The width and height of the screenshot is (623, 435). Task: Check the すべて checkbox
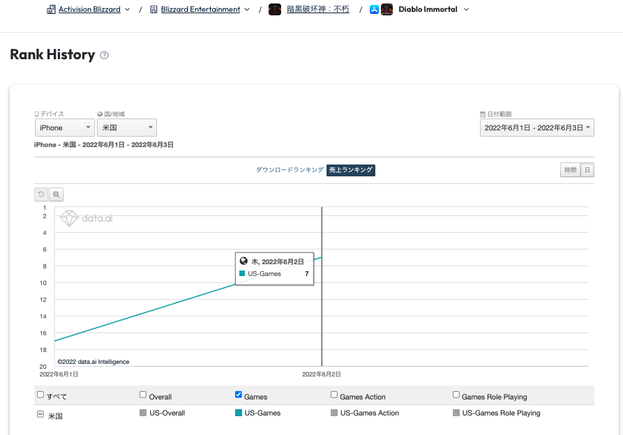click(x=40, y=395)
